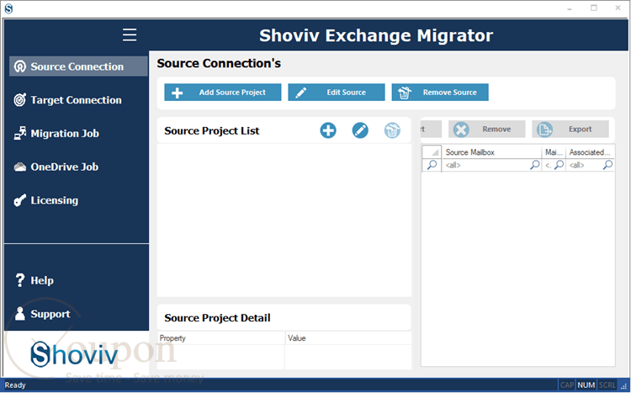This screenshot has height=393, width=631.
Task: Click search icon in row selector filter cell
Action: (432, 165)
